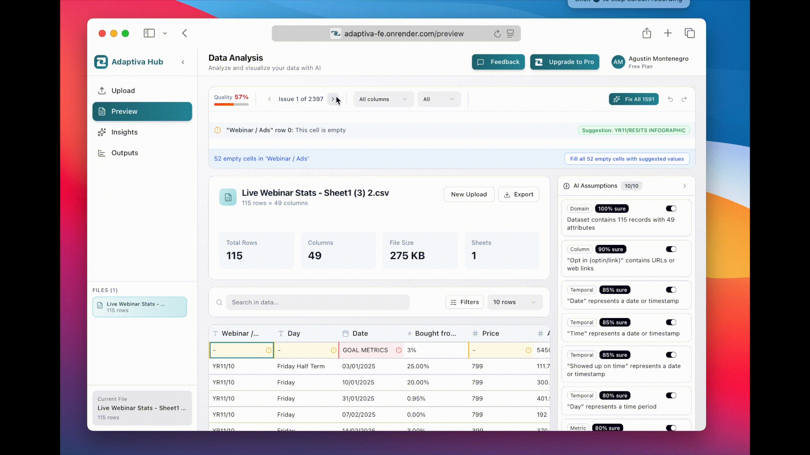Click Safari share icon
810x455 pixels.
point(647,33)
